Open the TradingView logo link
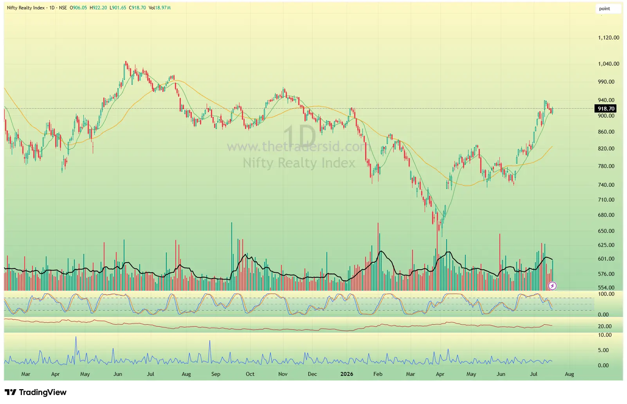The image size is (627, 404). point(36,392)
